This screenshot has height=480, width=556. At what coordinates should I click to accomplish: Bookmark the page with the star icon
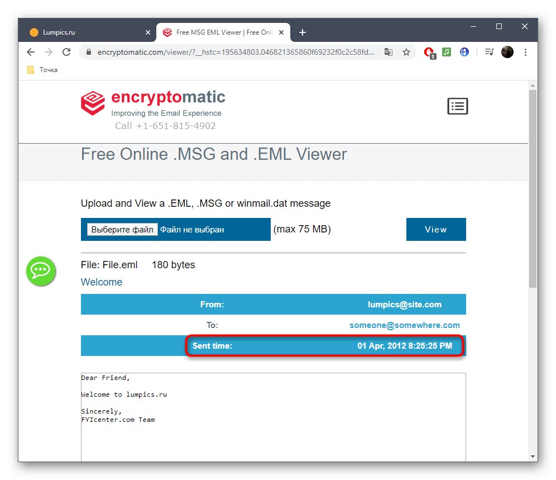click(406, 52)
